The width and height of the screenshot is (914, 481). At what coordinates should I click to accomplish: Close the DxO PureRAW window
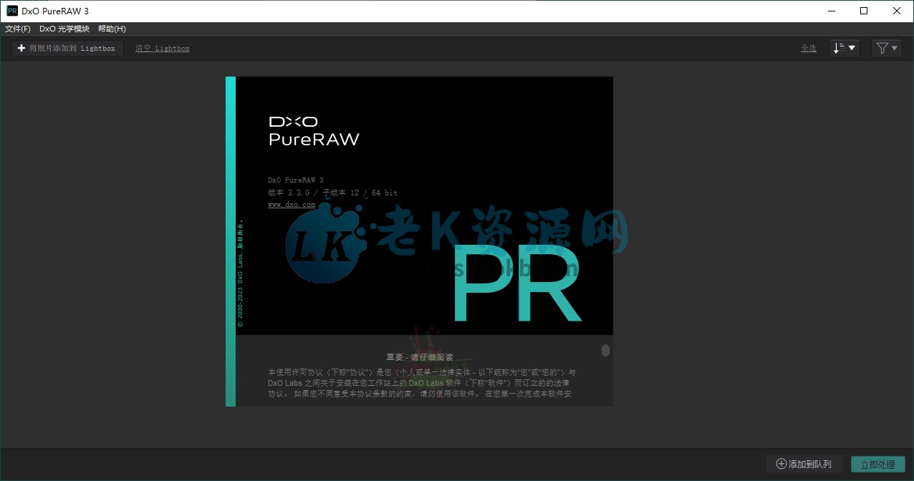[897, 11]
